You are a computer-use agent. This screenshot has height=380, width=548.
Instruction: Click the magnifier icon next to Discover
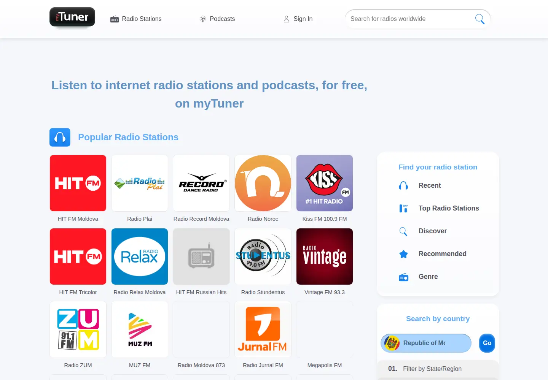click(403, 231)
